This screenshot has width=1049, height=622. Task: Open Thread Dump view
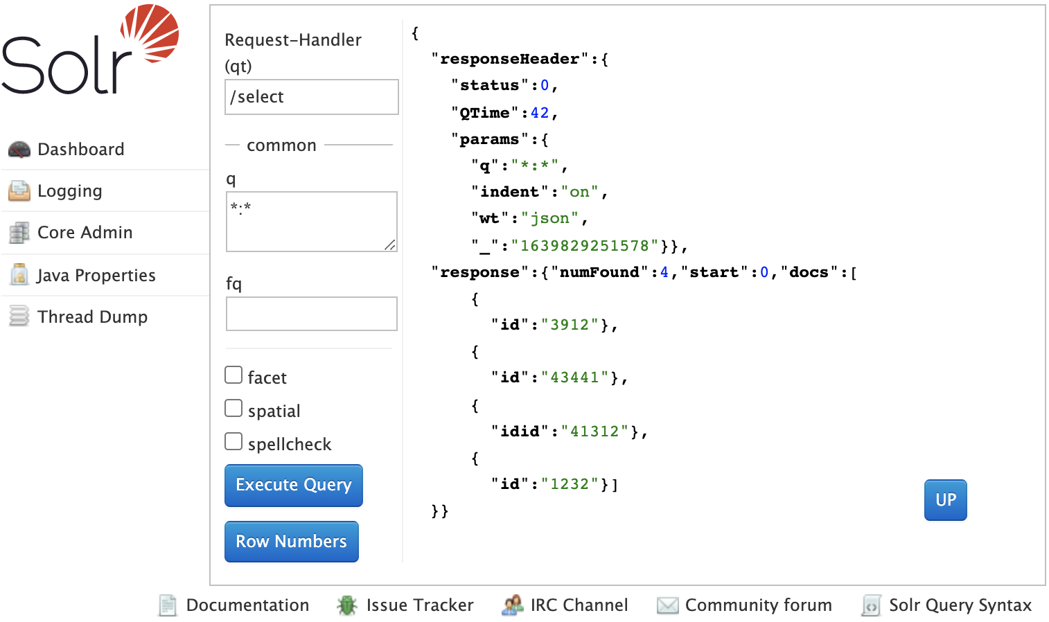coord(93,317)
